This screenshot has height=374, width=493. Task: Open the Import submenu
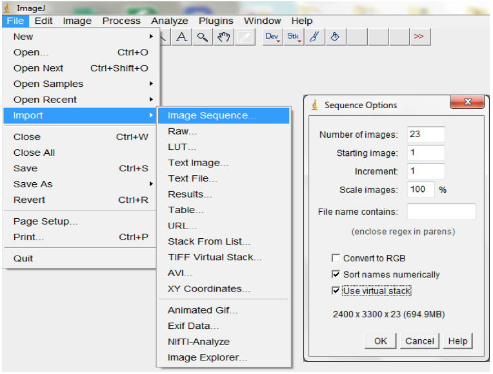tap(80, 115)
